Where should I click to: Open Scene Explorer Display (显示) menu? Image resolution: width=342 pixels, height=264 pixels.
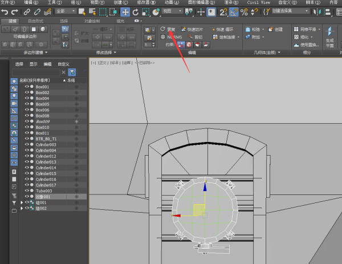[34, 64]
